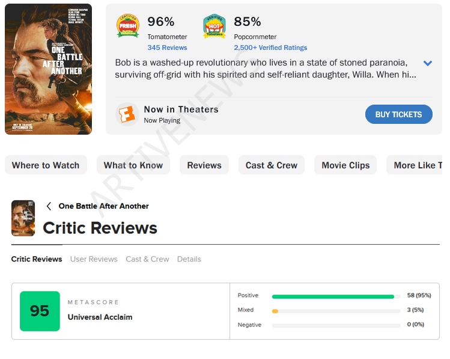This screenshot has height=359, width=450.
Task: Switch to the User Reviews tab
Action: click(x=94, y=259)
